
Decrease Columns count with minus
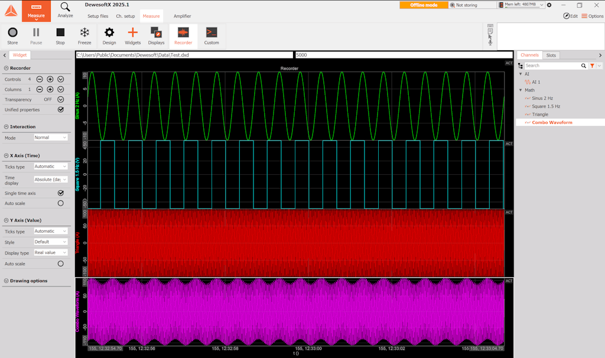[x=40, y=89]
